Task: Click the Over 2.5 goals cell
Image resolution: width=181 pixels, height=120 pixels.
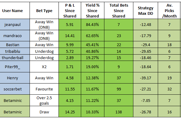Action: pyautogui.click(x=44, y=100)
